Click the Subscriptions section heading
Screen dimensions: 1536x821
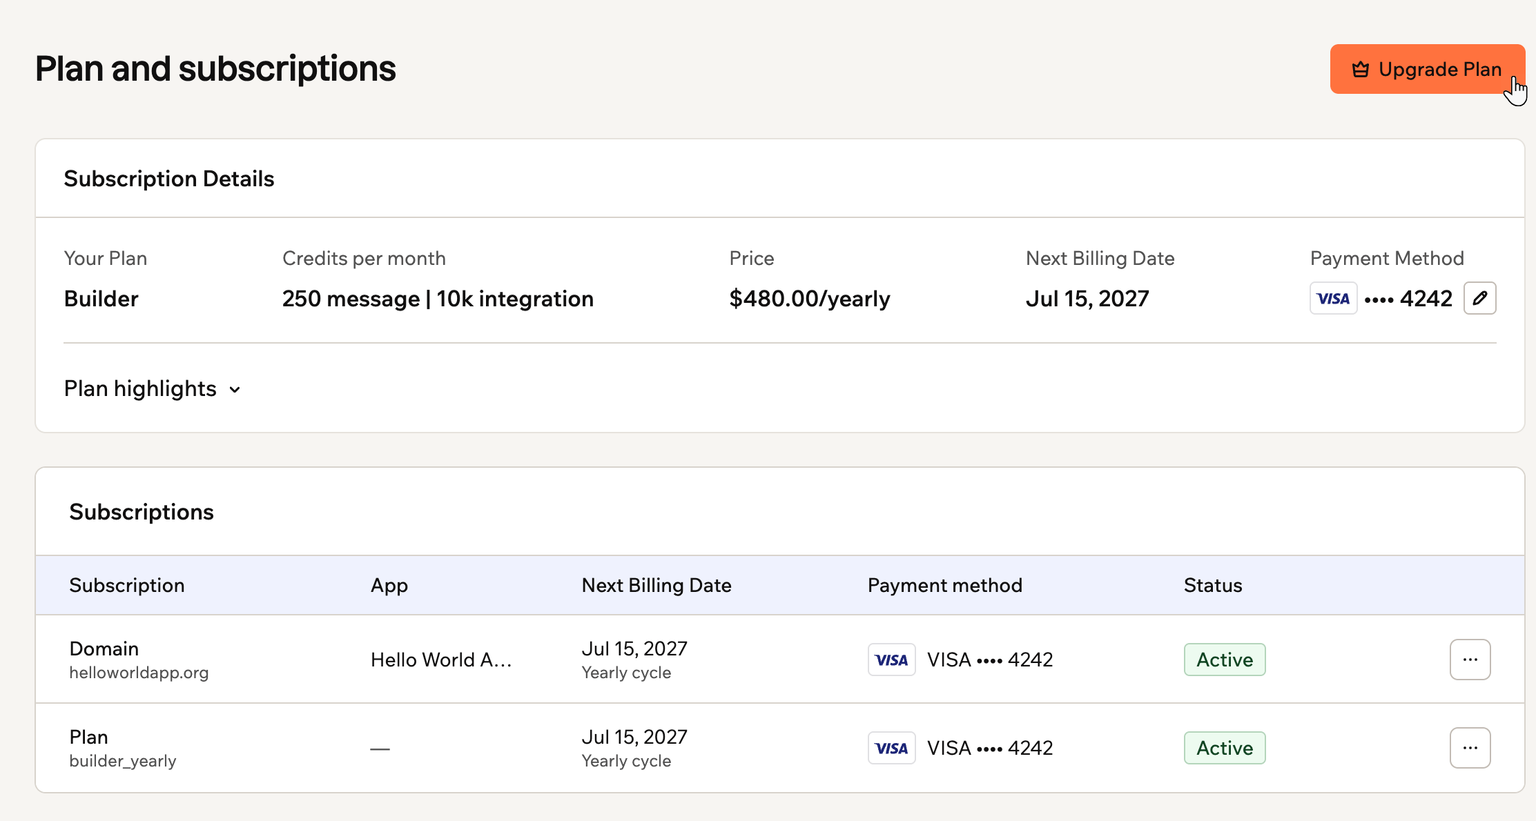coord(142,512)
